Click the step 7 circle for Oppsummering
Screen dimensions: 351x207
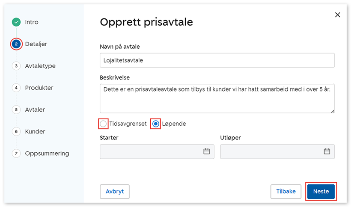(x=16, y=153)
